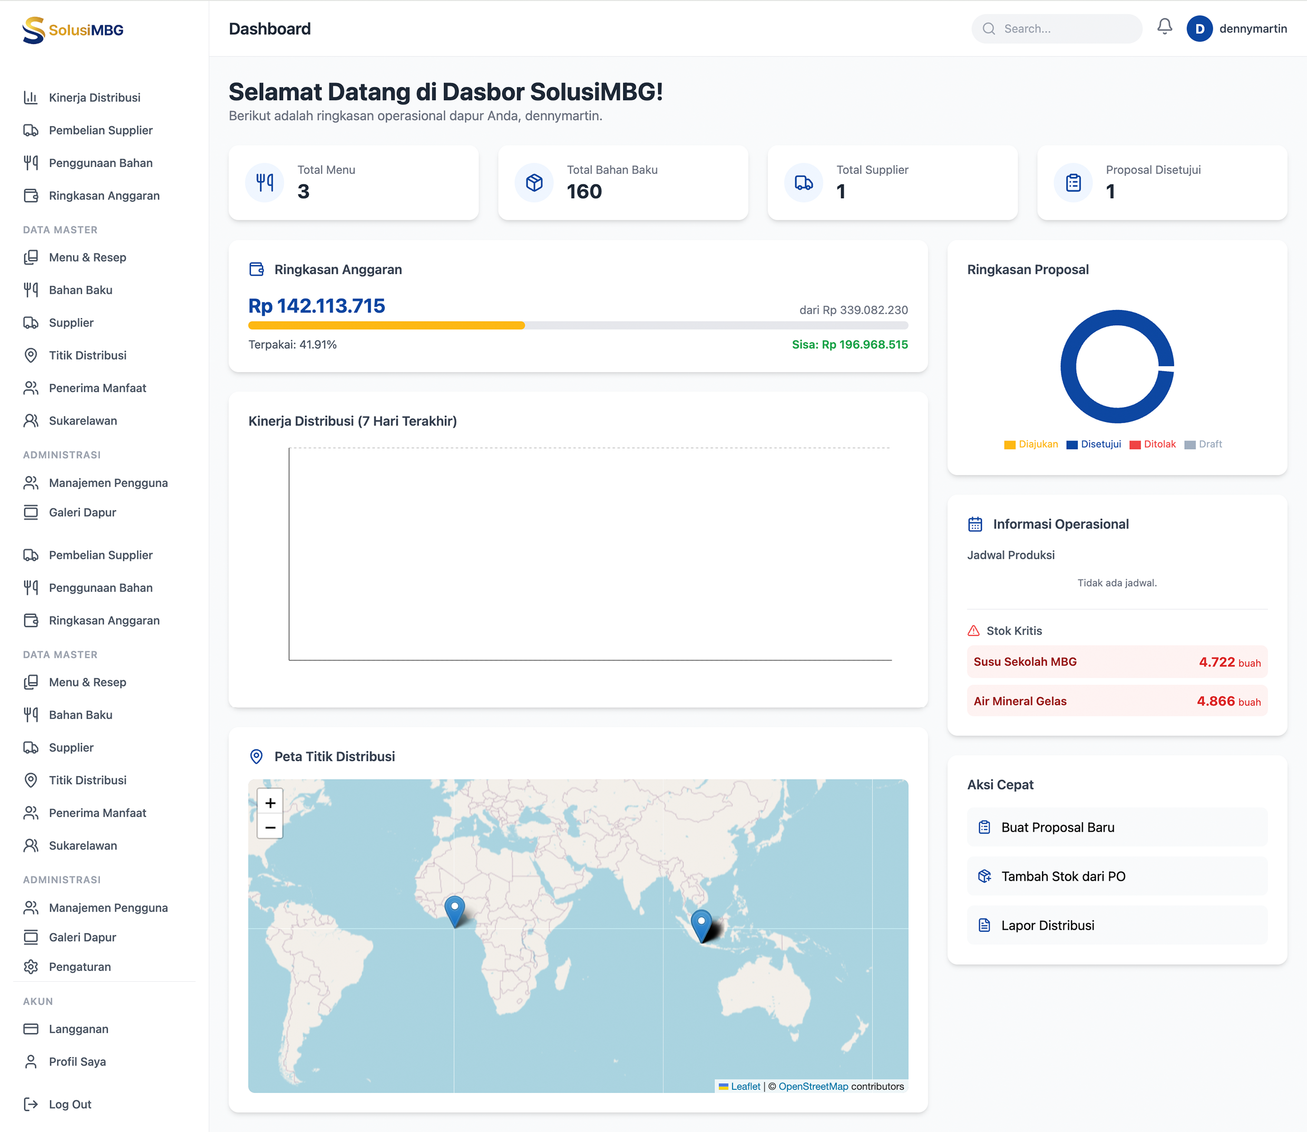Image resolution: width=1307 pixels, height=1132 pixels.
Task: Click the orange budget progress bar
Action: click(x=386, y=325)
